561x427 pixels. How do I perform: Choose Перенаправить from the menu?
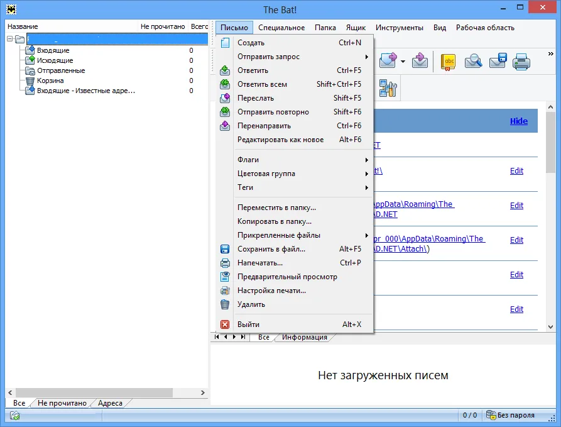(295, 126)
